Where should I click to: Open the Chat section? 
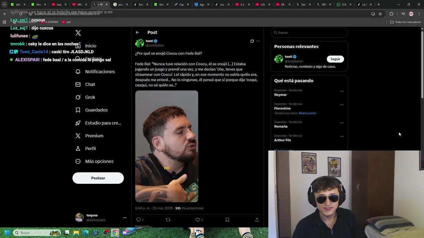85,84
